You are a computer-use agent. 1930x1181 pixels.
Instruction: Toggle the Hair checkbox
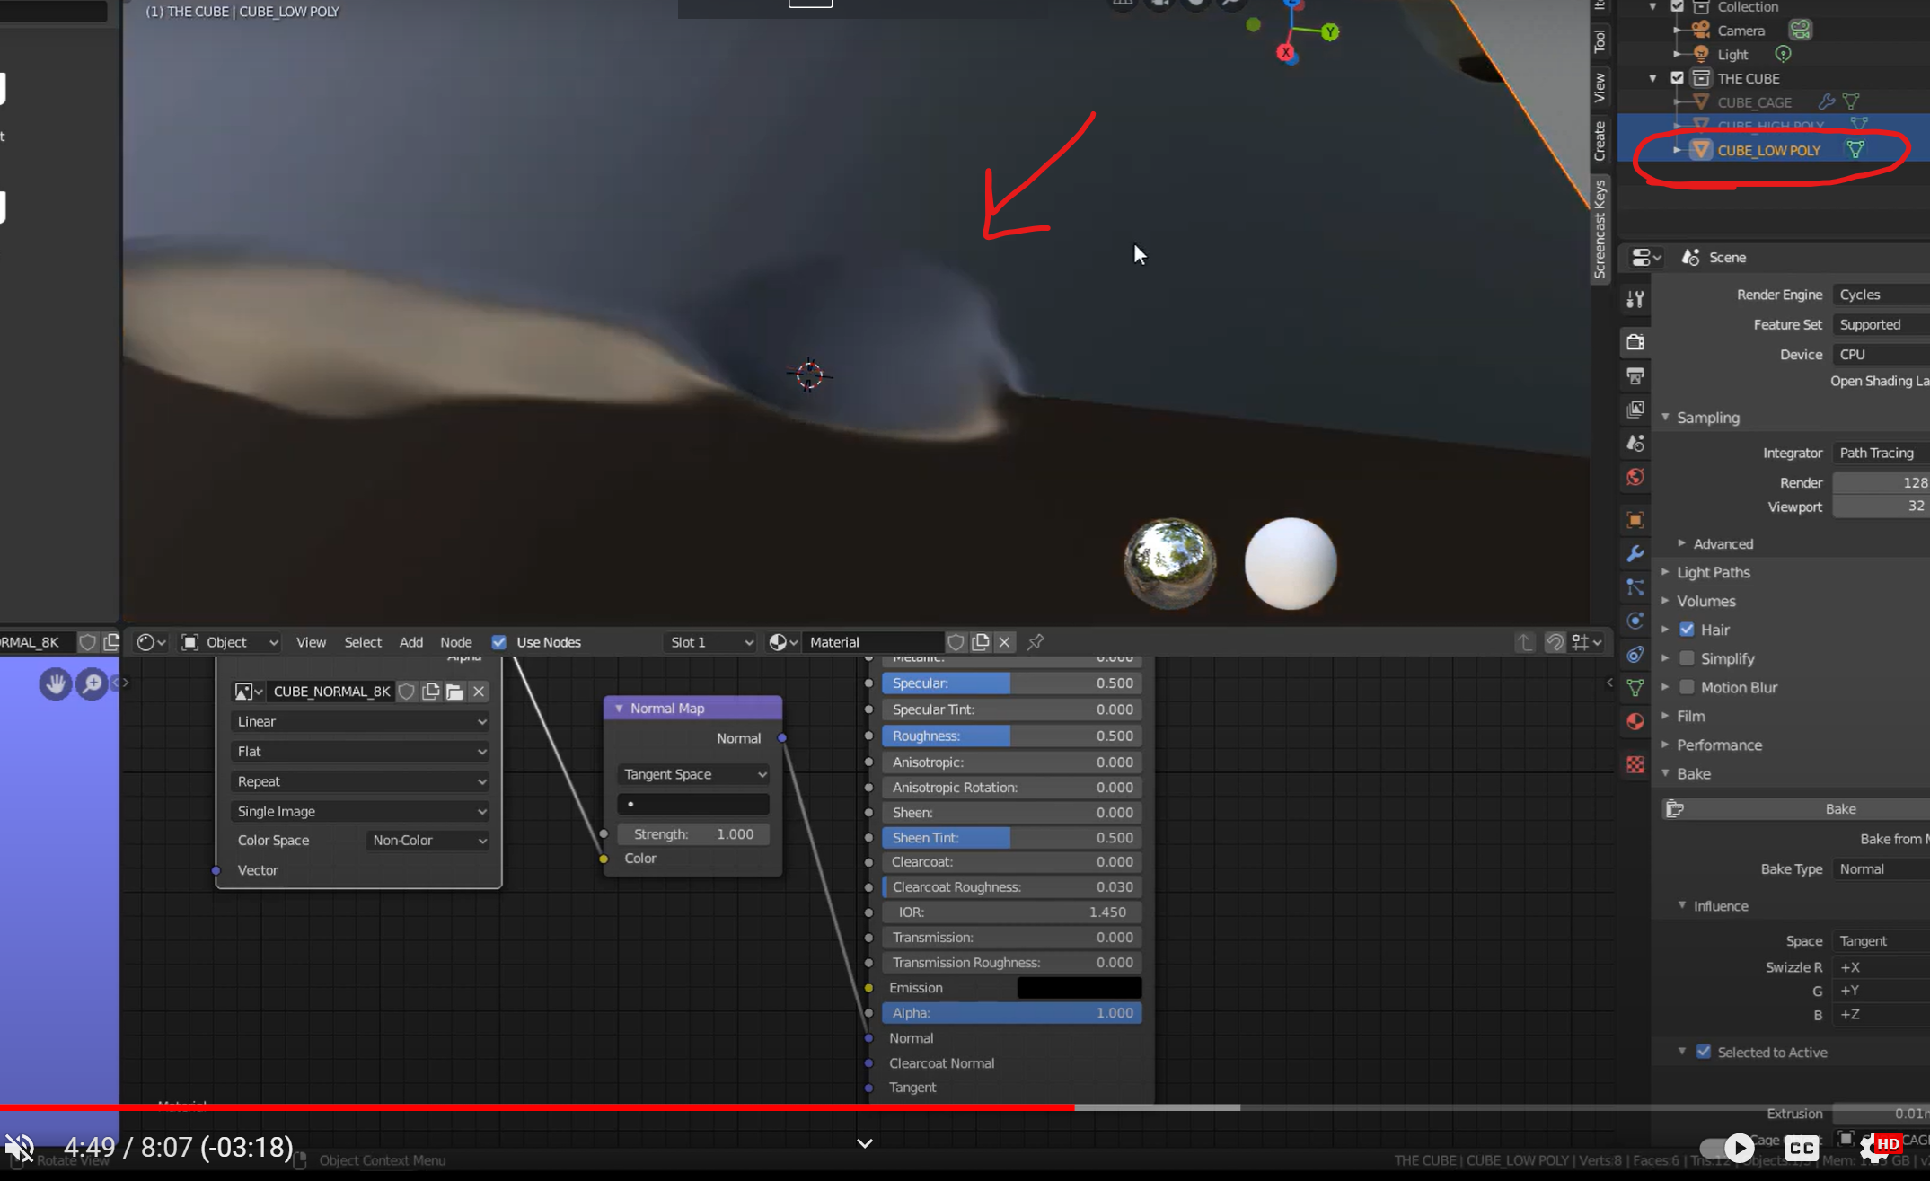tap(1687, 630)
